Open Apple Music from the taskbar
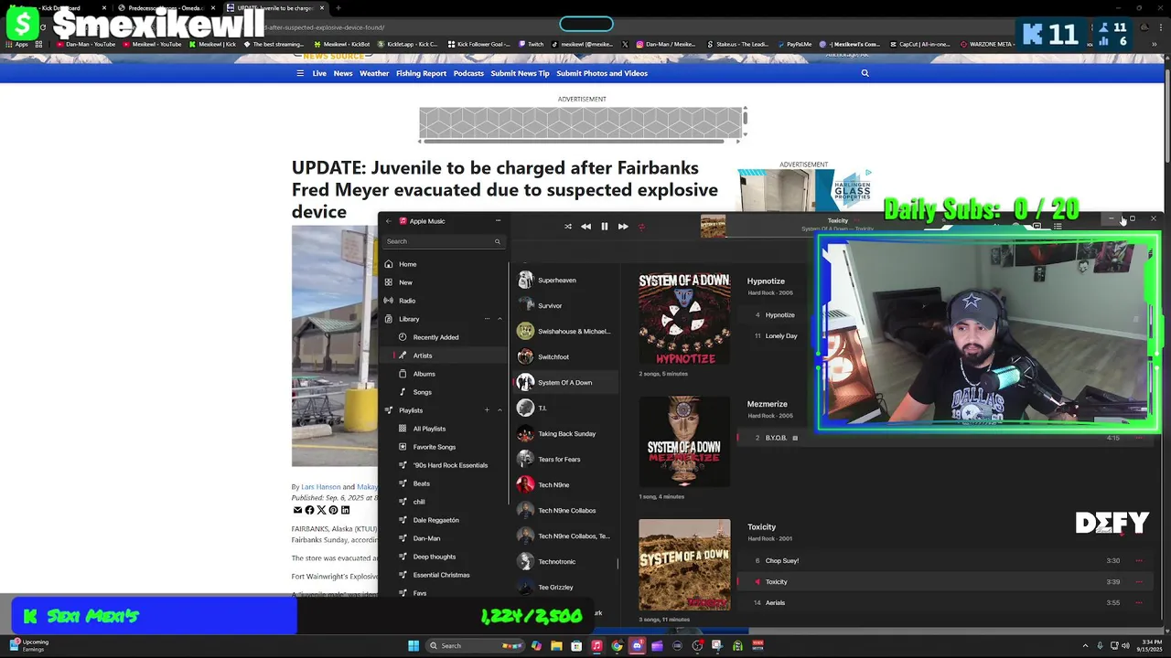Screen dimensions: 1171x658 click(x=596, y=645)
